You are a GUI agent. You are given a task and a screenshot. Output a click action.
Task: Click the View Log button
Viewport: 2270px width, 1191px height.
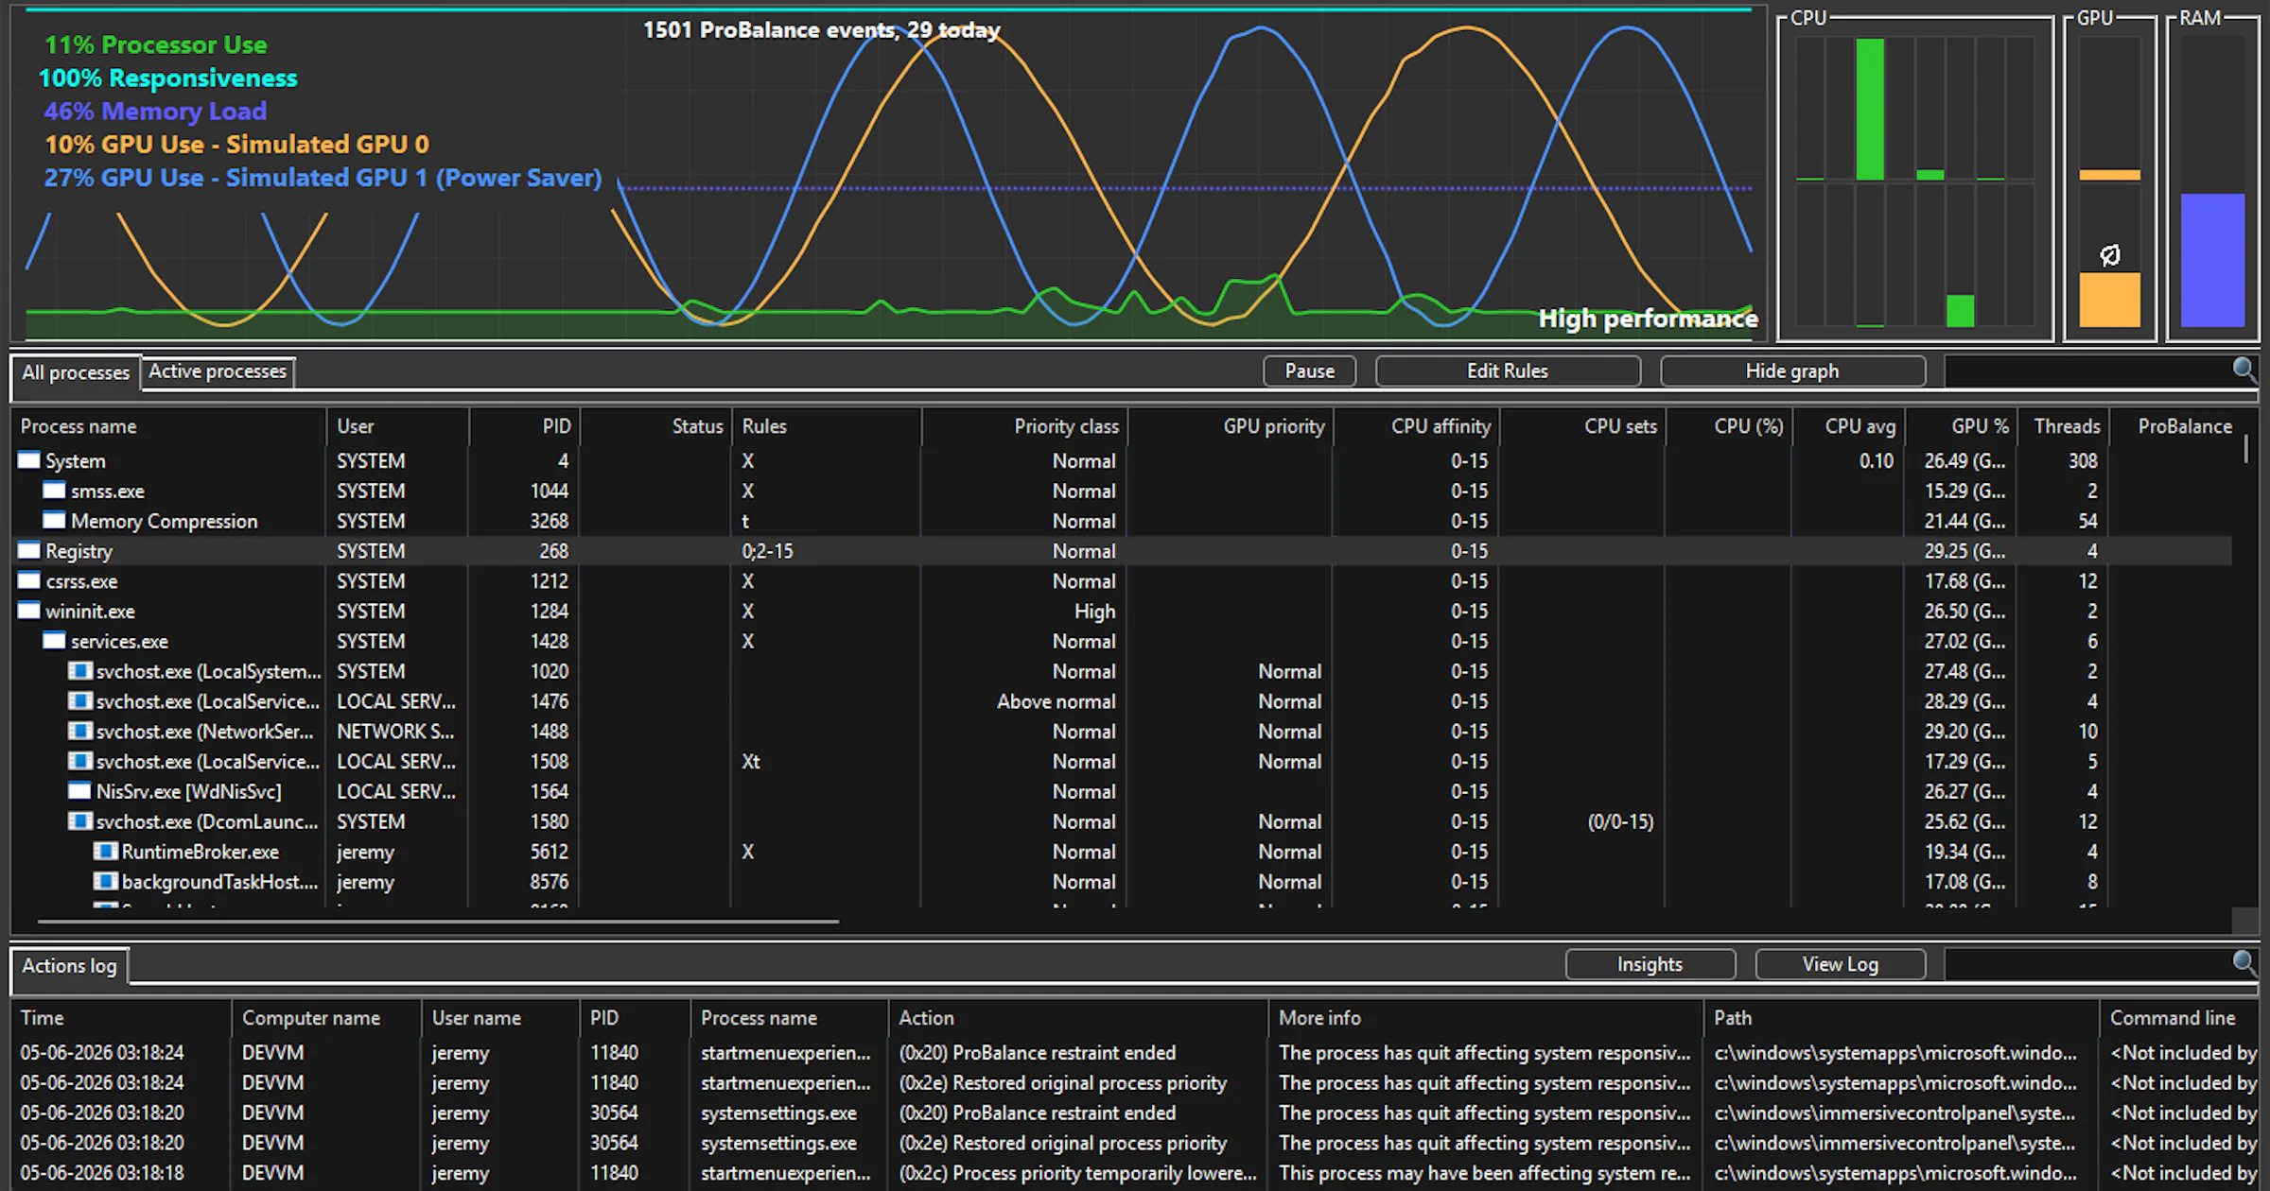tap(1840, 964)
